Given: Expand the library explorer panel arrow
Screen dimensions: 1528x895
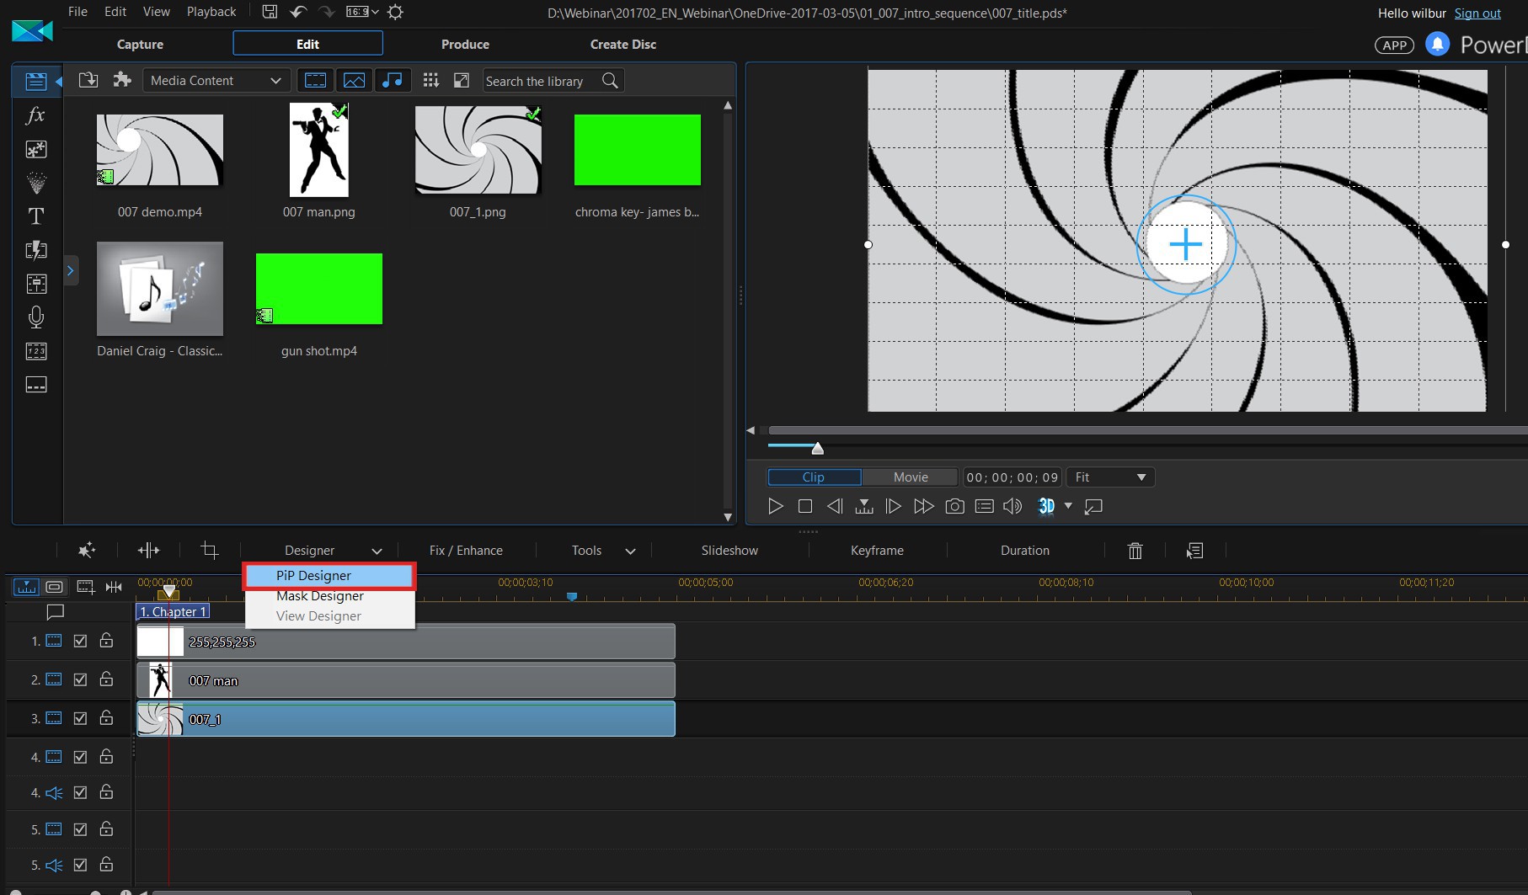Looking at the screenshot, I should pos(71,270).
